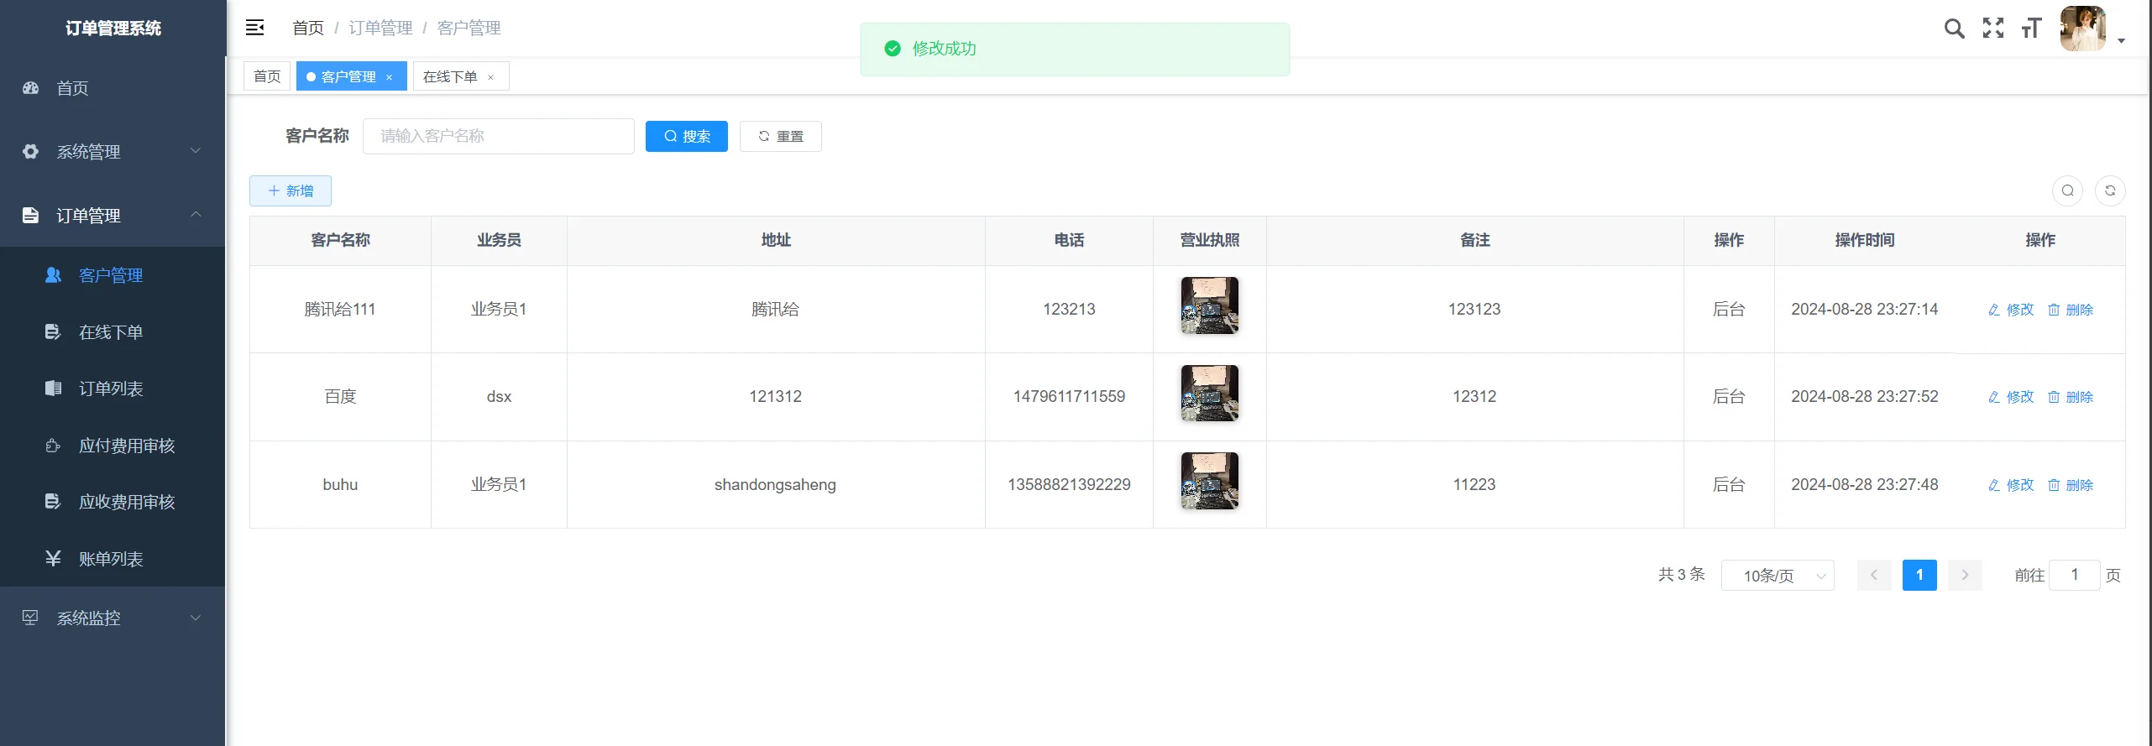Open the top-bar search magnifier icon
The width and height of the screenshot is (2152, 746).
point(1954,29)
